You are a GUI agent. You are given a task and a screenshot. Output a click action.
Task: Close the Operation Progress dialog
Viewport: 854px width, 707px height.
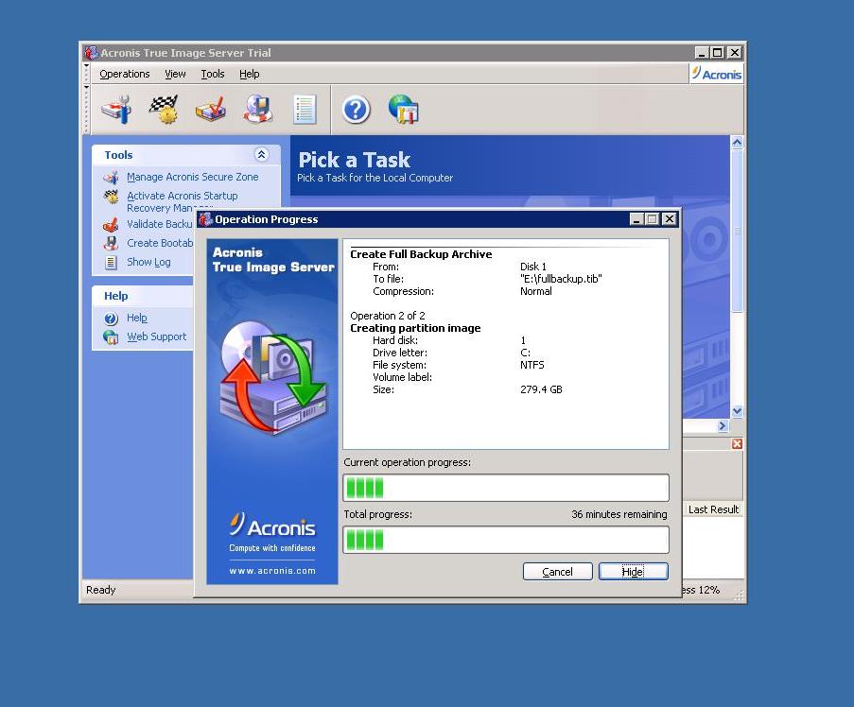(x=670, y=218)
